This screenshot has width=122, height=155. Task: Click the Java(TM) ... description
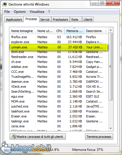[x=95, y=106]
